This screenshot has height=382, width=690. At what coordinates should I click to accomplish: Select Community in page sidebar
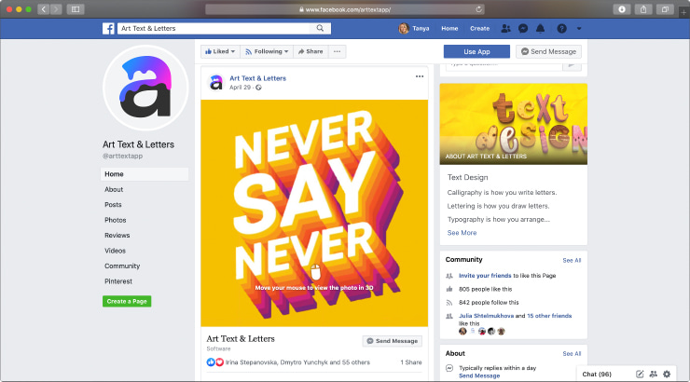(122, 266)
